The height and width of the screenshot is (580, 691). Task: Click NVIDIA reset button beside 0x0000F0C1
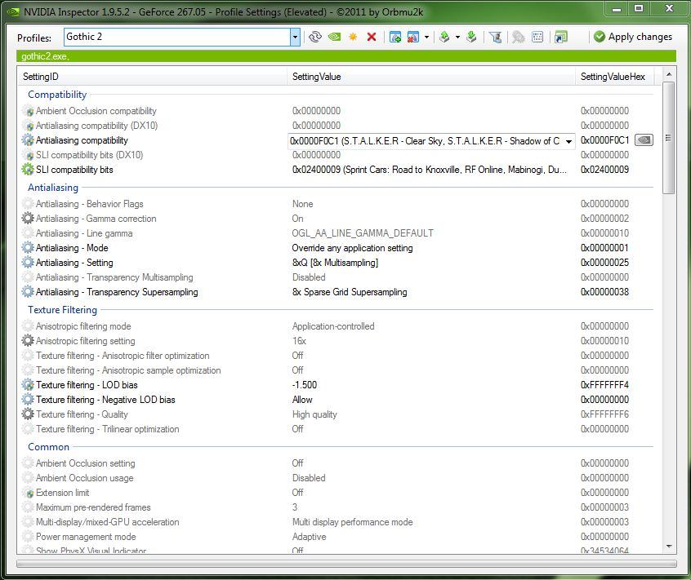[x=644, y=140]
